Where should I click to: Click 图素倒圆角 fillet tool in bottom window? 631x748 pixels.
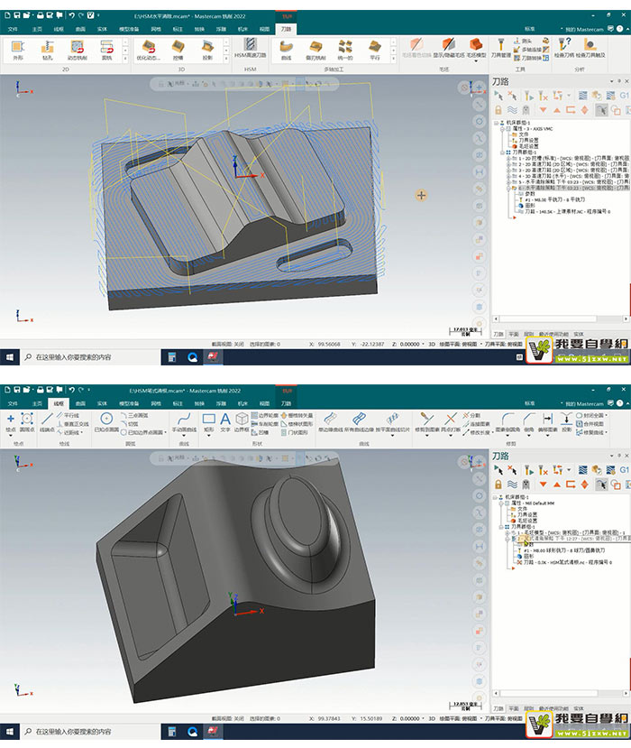[x=508, y=423]
